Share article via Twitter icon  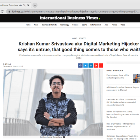(85, 66)
